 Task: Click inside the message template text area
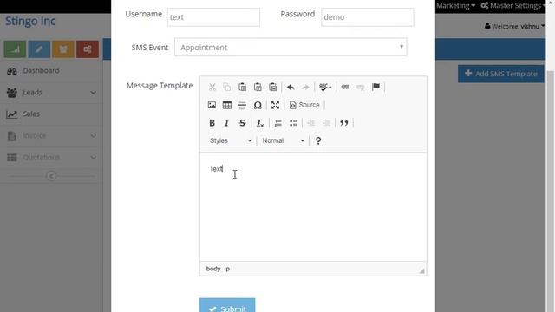[313, 207]
